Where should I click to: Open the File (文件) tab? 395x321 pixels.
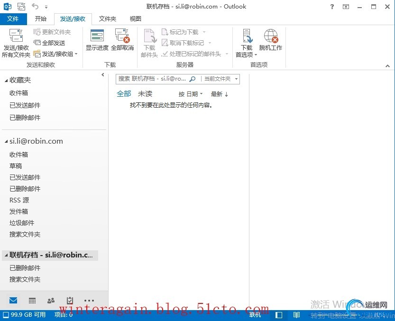pyautogui.click(x=13, y=18)
